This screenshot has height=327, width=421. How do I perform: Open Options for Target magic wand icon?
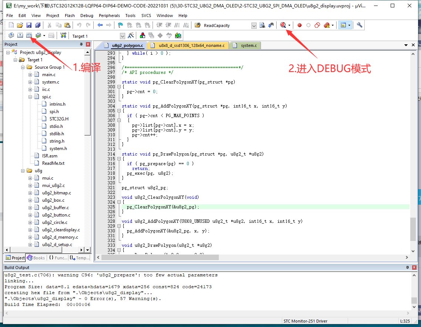[131, 36]
